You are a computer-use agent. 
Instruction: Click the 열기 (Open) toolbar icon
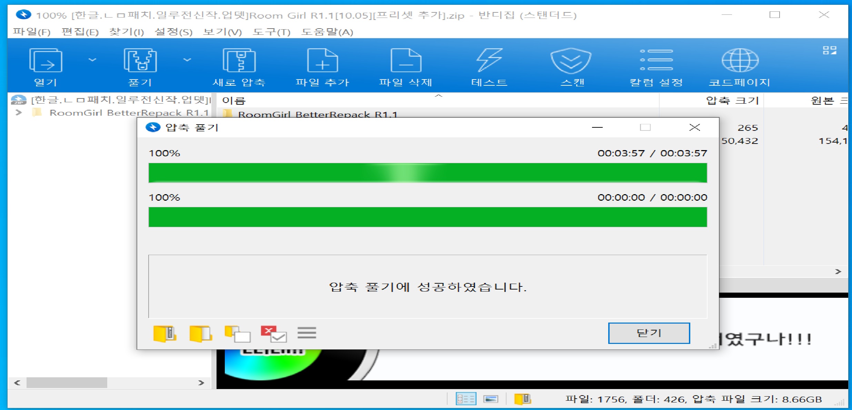click(x=46, y=61)
